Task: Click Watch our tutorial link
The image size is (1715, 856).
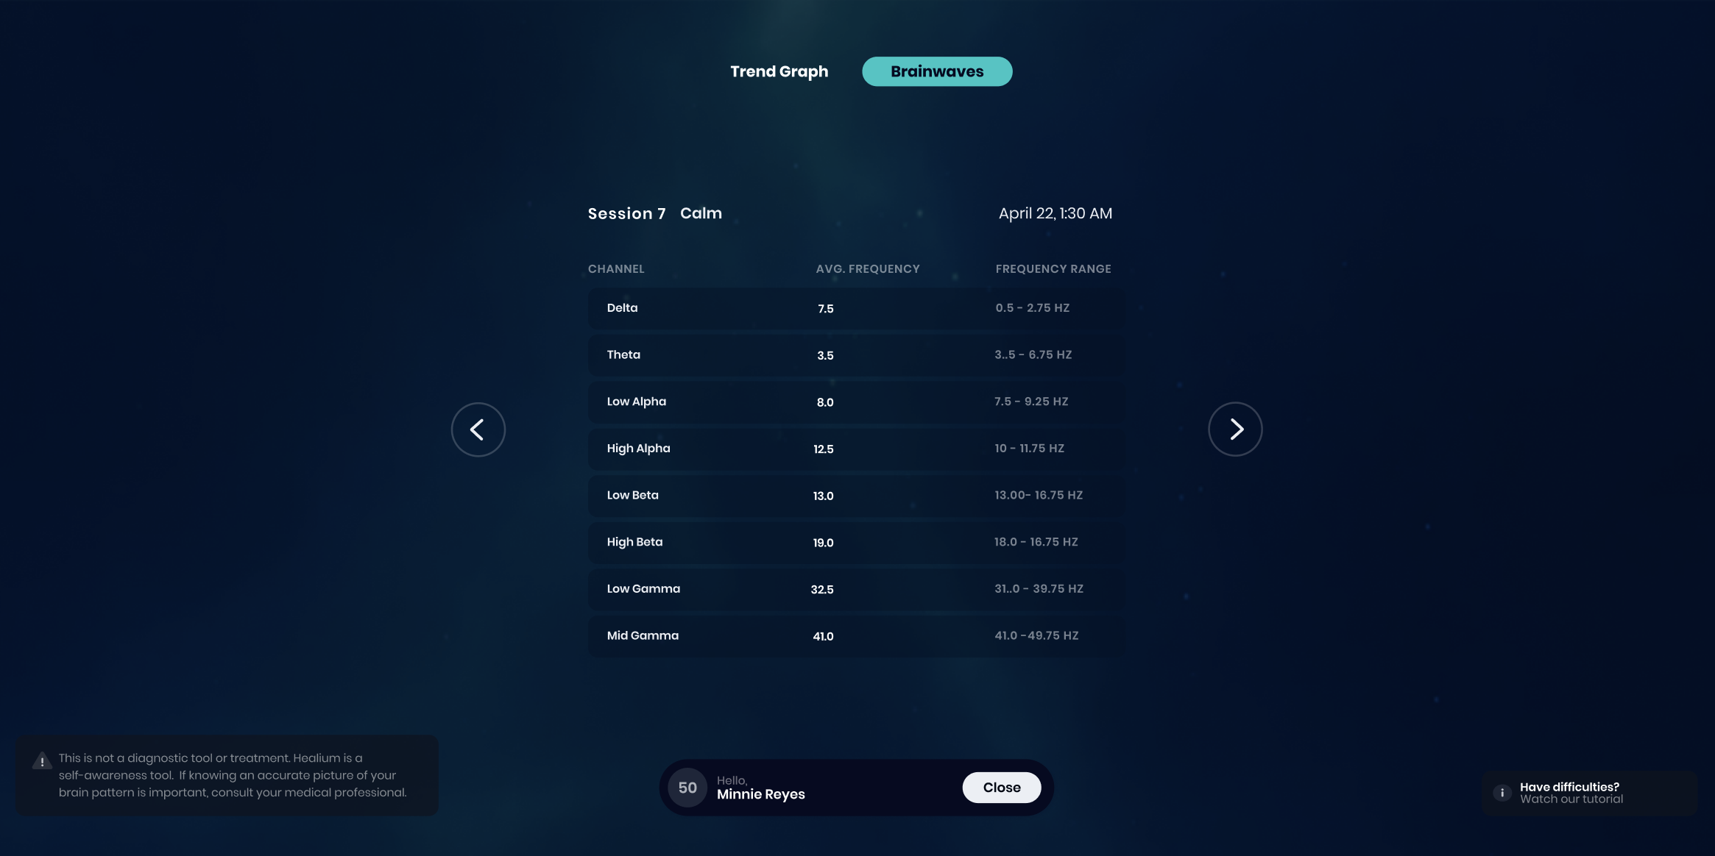Action: (x=1571, y=798)
